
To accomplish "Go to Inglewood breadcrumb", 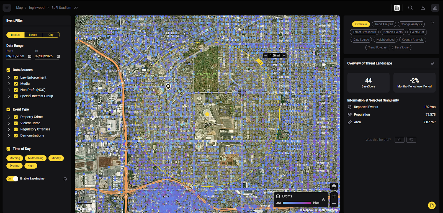I will pos(37,8).
